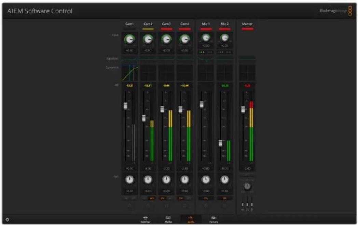Click the Cam2 fader level value field

[x=148, y=168]
